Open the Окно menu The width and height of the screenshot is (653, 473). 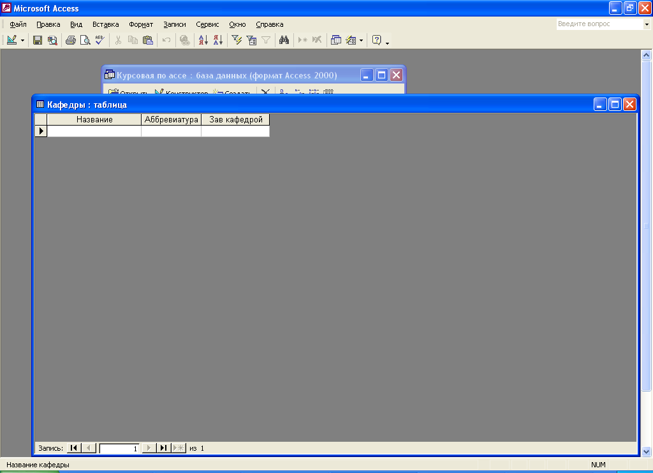coord(237,24)
